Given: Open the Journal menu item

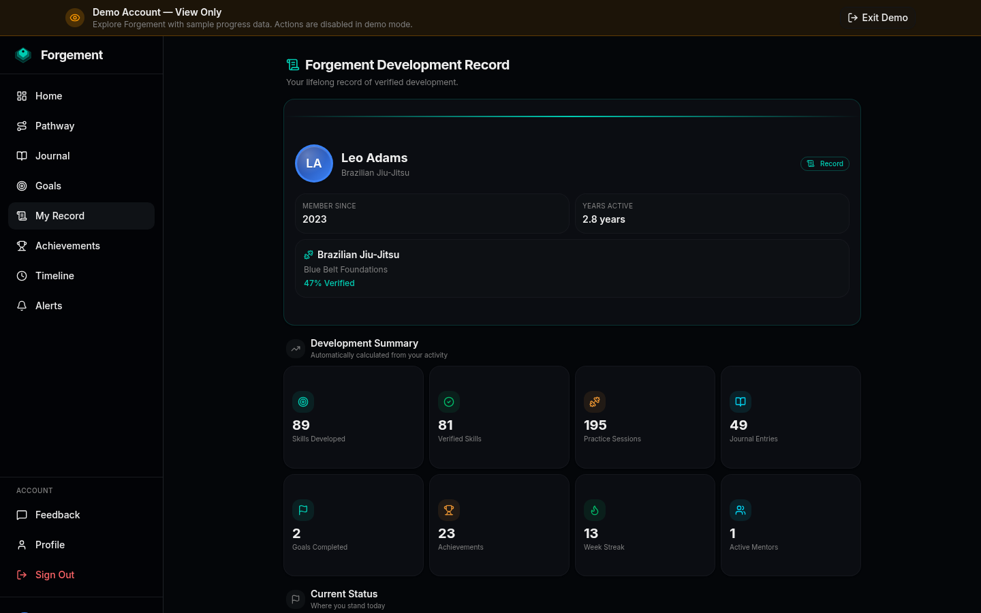Looking at the screenshot, I should (81, 156).
